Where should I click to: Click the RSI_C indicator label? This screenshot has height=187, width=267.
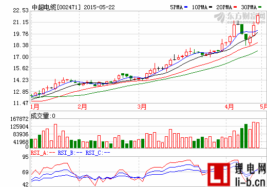[98, 153]
